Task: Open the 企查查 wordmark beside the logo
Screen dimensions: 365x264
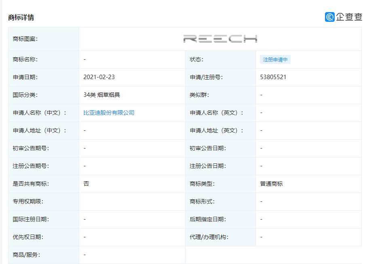Action: [x=348, y=17]
